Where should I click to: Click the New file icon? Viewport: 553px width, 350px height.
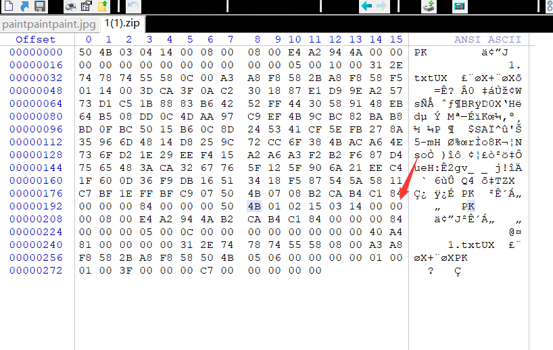[9, 5]
